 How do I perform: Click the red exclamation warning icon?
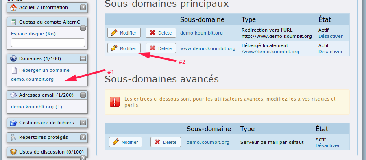(x=115, y=102)
